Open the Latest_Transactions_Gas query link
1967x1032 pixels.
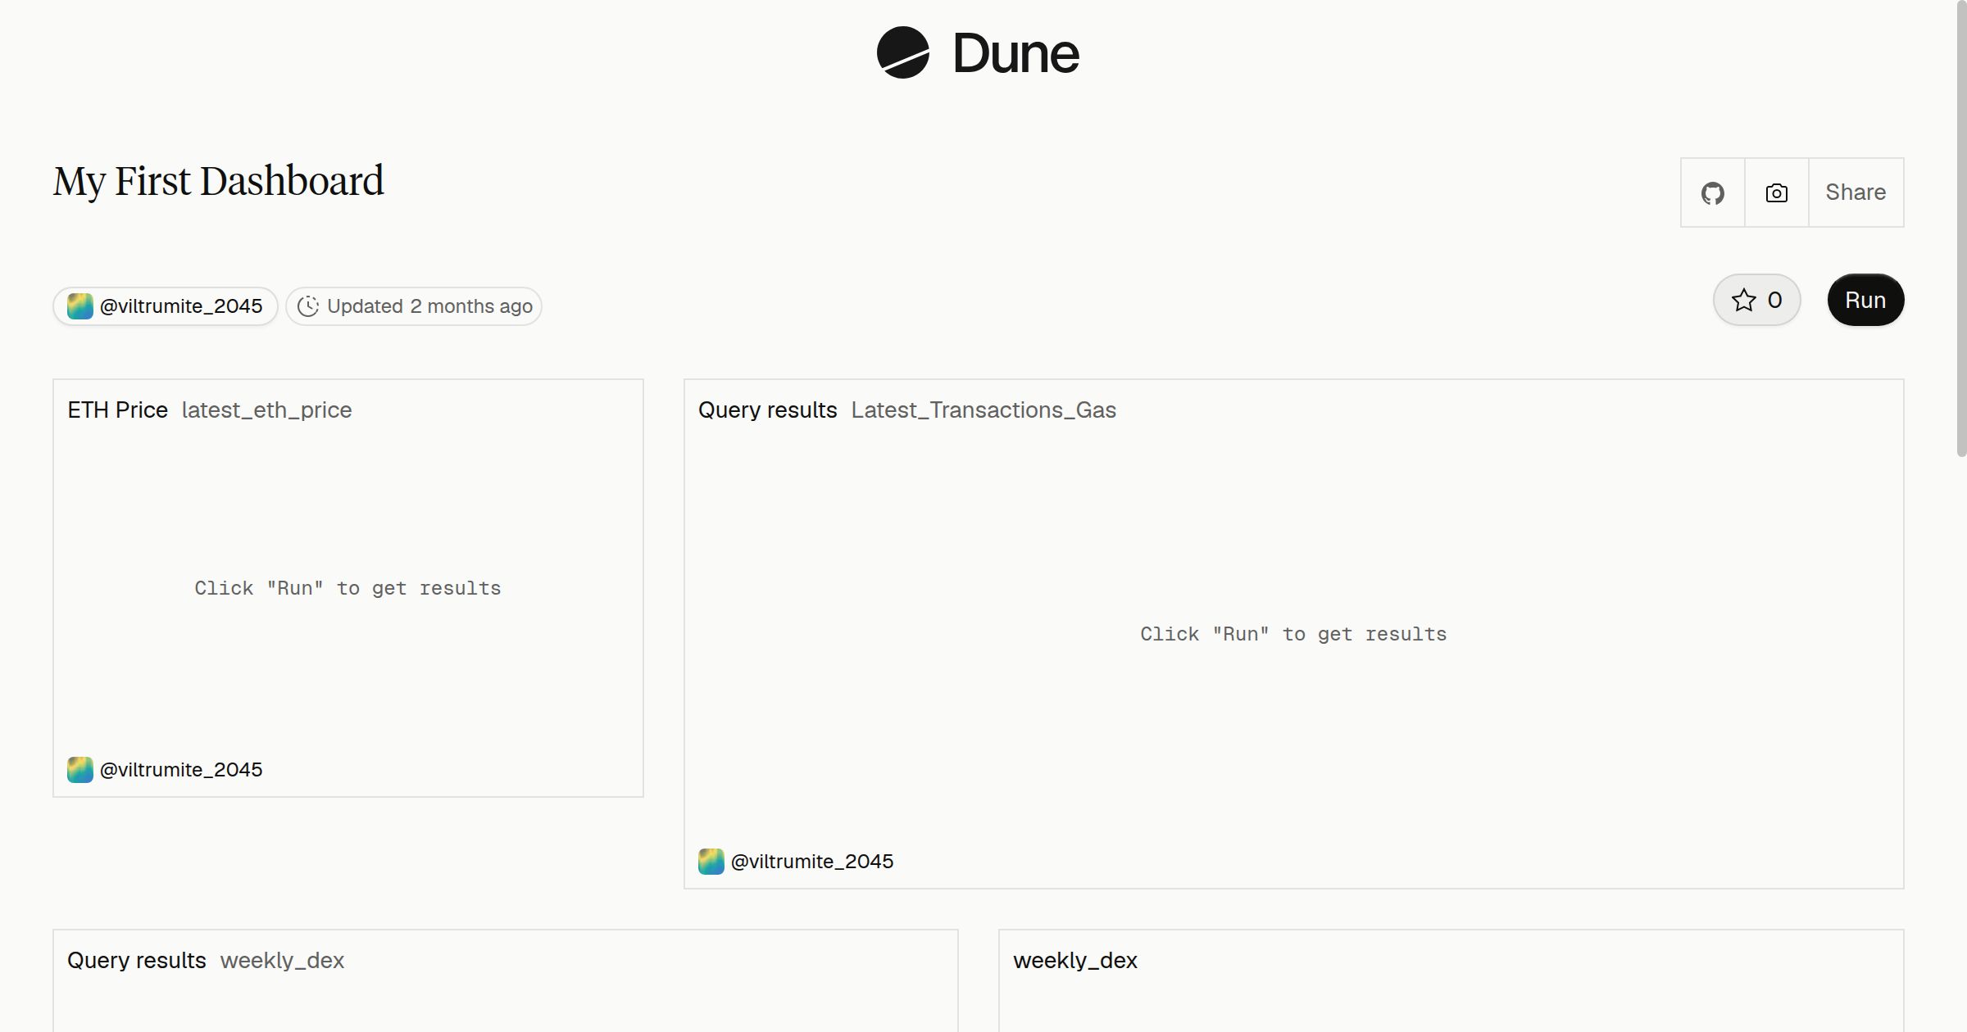click(x=983, y=410)
